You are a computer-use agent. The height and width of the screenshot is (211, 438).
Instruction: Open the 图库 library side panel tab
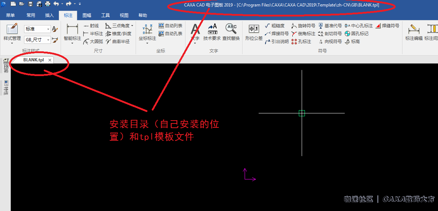click(5, 65)
